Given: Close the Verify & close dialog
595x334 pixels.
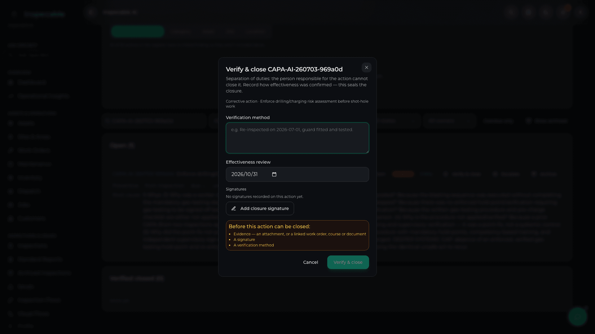Looking at the screenshot, I should pos(366,67).
